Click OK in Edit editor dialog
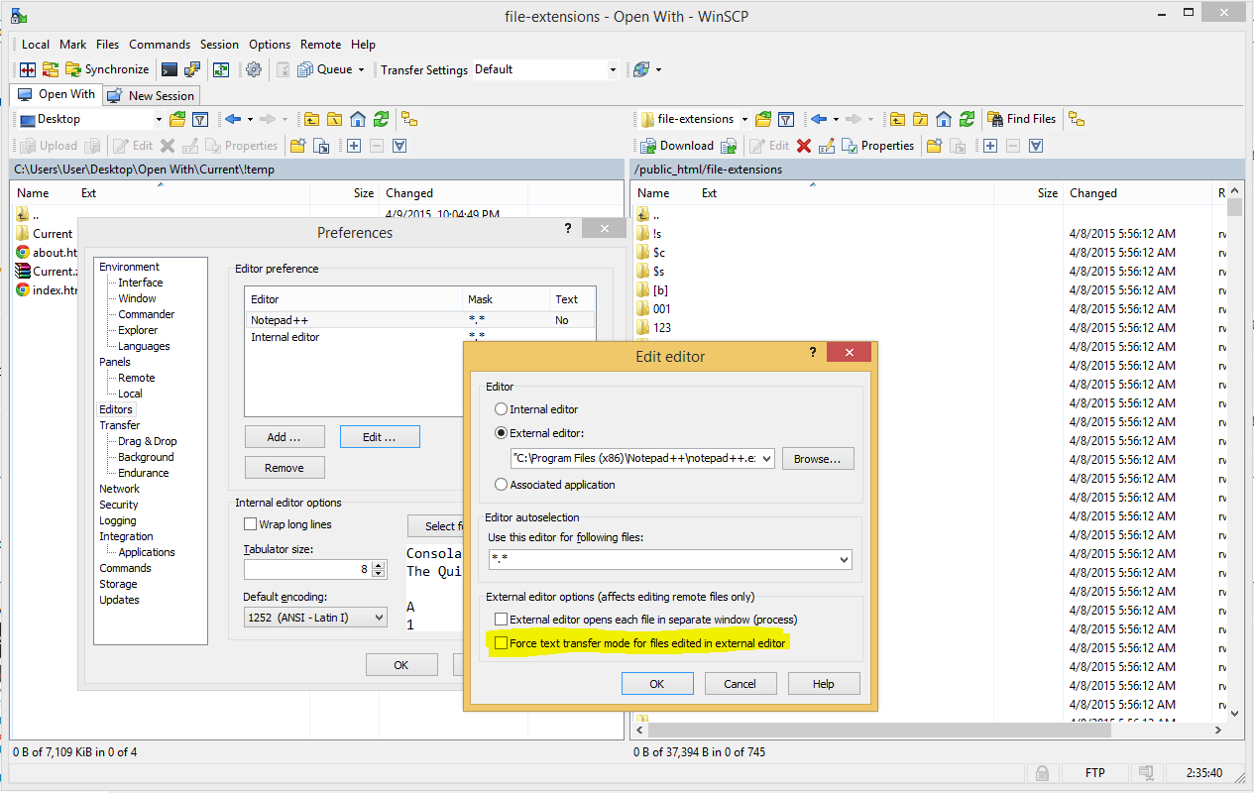The height and width of the screenshot is (793, 1254). (656, 684)
